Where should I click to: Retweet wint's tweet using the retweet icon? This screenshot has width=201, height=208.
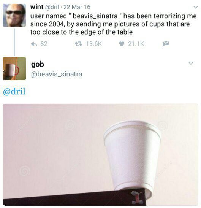coord(78,44)
